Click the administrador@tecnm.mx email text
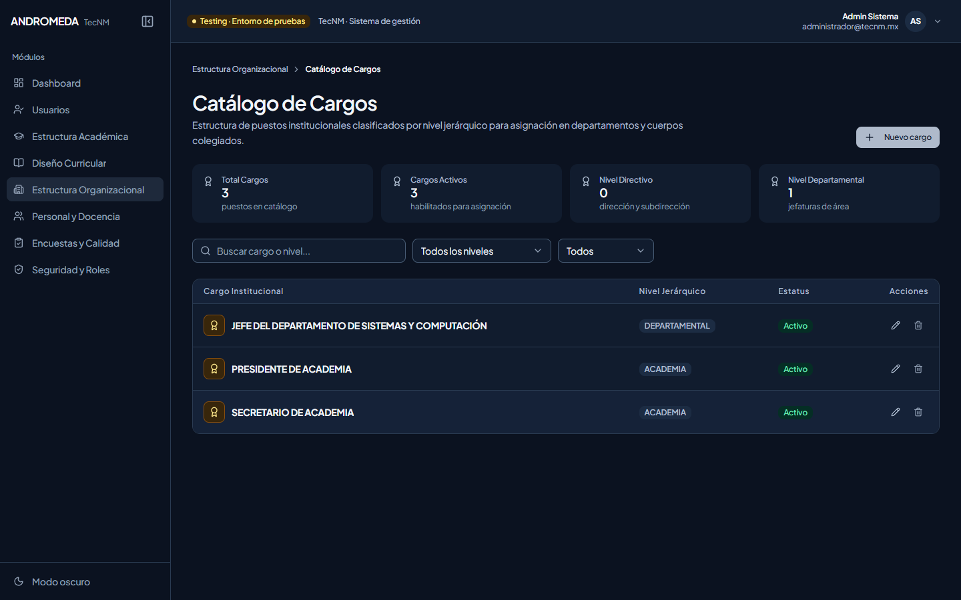The height and width of the screenshot is (600, 961). click(x=850, y=27)
